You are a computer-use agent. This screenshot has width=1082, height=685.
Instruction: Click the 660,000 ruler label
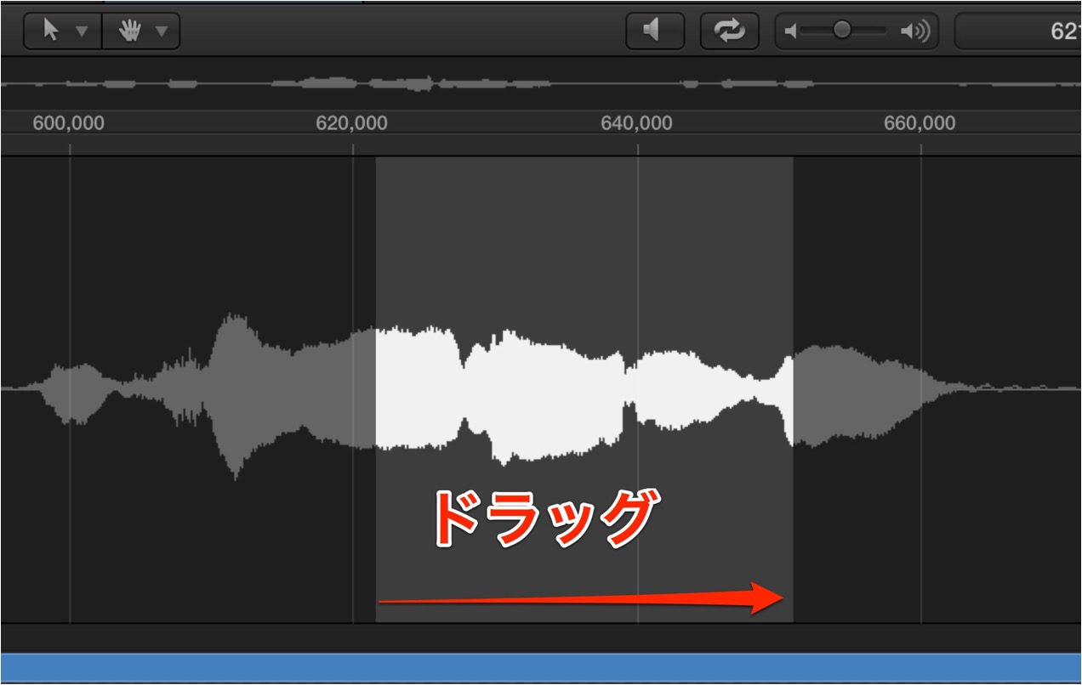[x=920, y=123]
